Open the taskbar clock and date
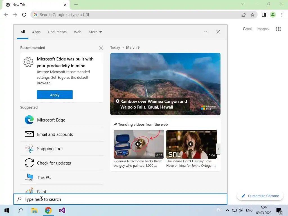 coord(264,210)
